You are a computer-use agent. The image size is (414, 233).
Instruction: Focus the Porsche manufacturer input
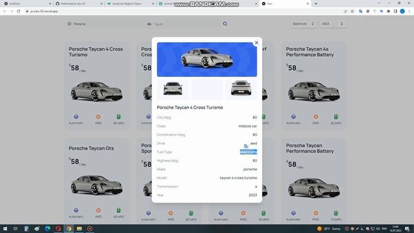(x=105, y=24)
